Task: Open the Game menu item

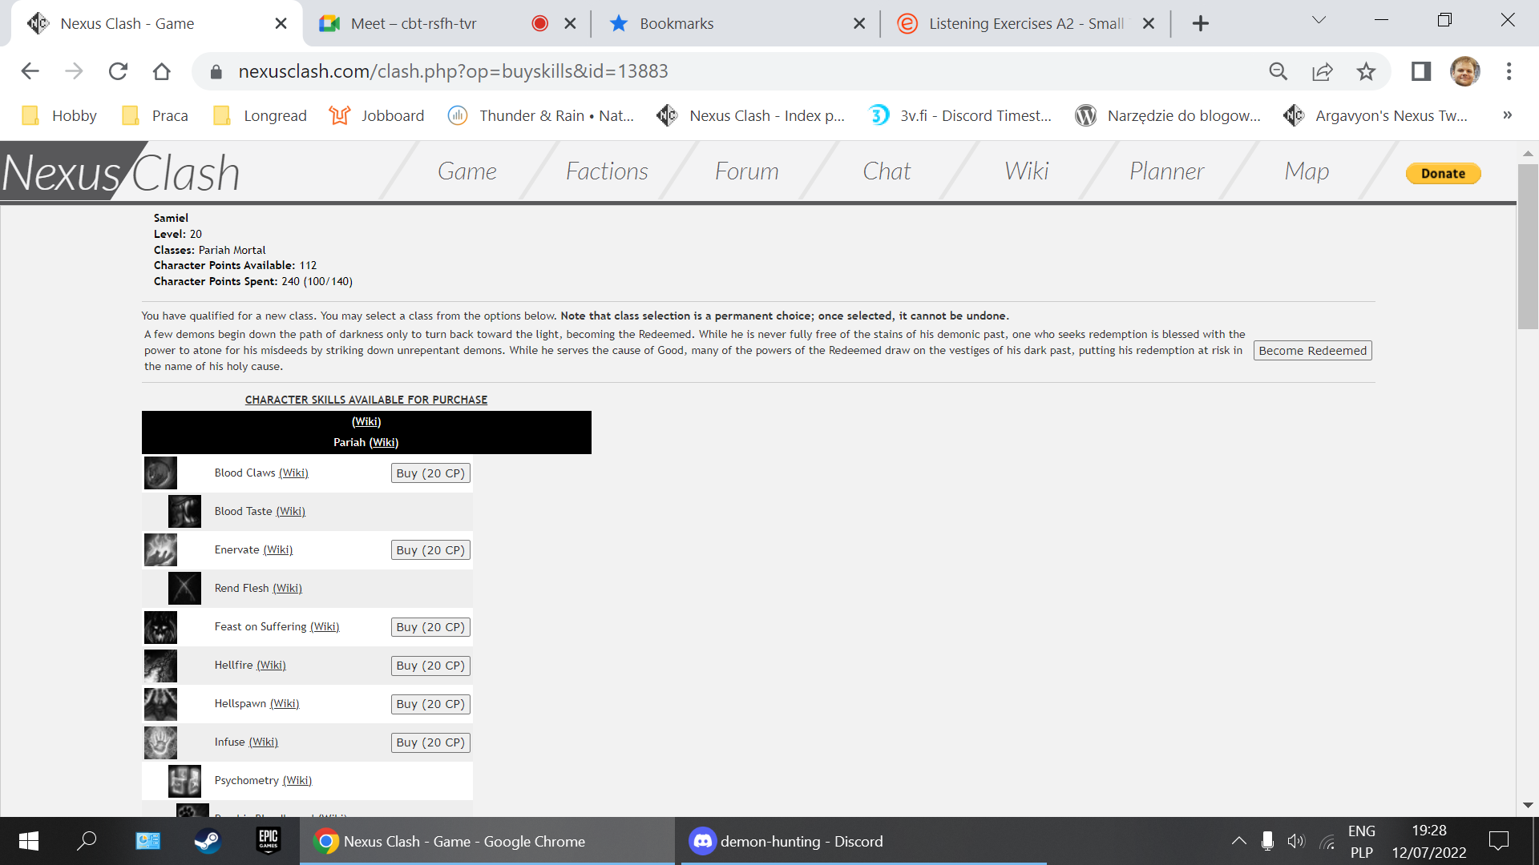Action: pyautogui.click(x=467, y=171)
